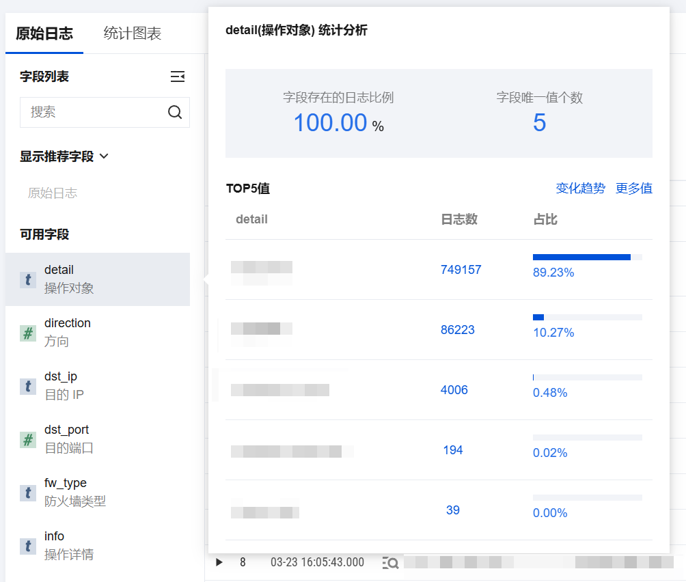Click the number type icon for dst_port

[x=28, y=439]
